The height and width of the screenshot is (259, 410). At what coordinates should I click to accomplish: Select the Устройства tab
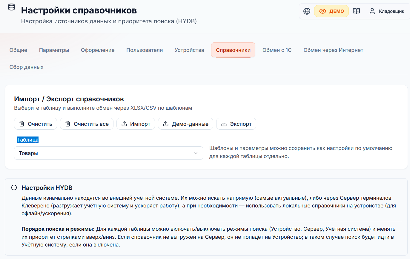tap(189, 50)
